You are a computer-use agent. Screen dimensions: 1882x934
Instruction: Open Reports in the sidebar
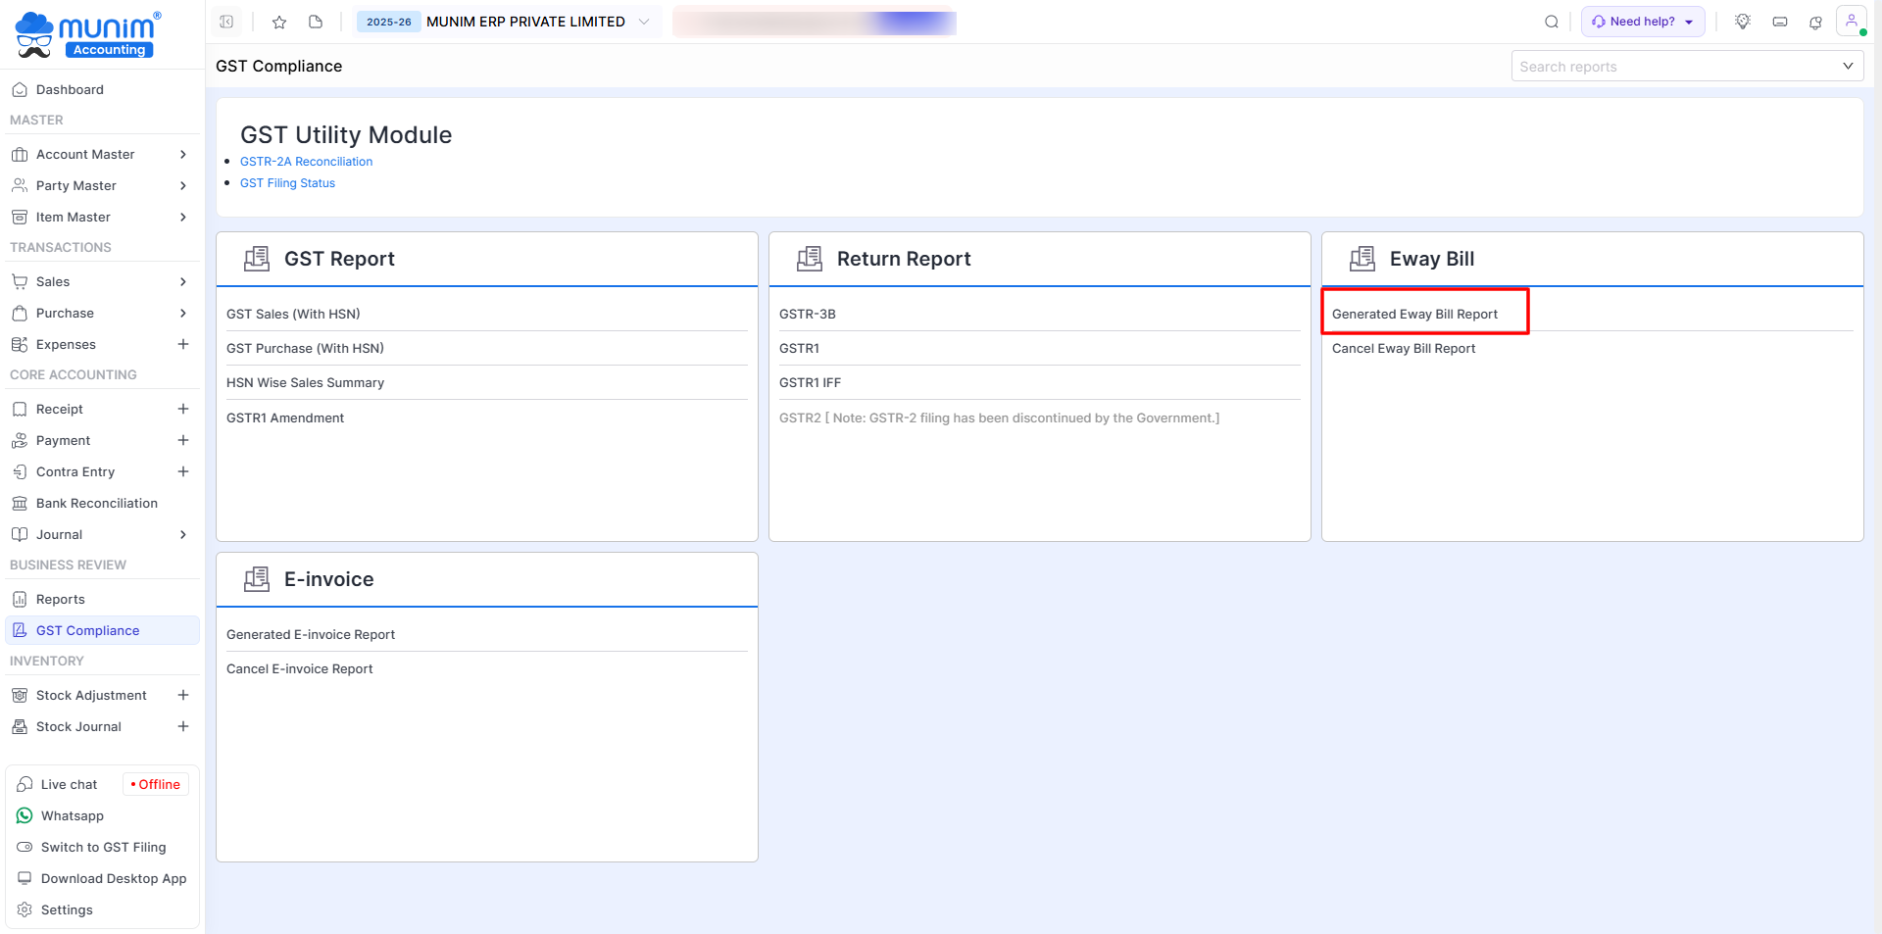click(60, 599)
